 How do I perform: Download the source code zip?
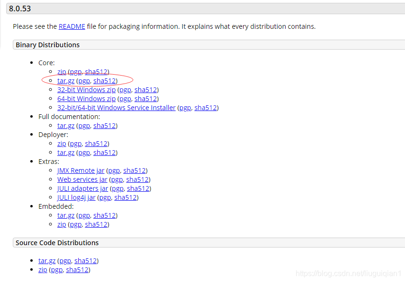43,270
